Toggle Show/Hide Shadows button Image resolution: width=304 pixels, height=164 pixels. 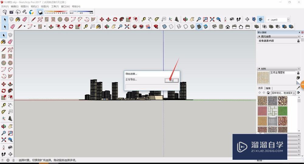[40, 12]
